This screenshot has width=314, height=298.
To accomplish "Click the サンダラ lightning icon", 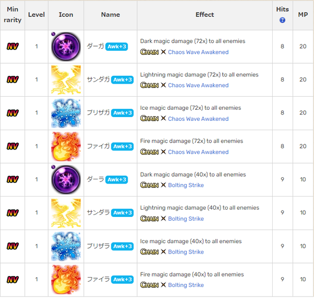I will [x=66, y=213].
